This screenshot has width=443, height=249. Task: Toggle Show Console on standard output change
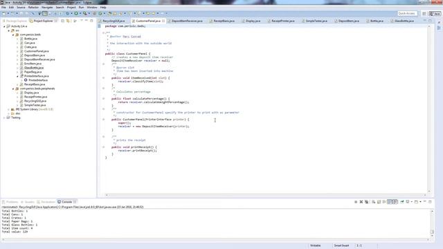point(390,202)
